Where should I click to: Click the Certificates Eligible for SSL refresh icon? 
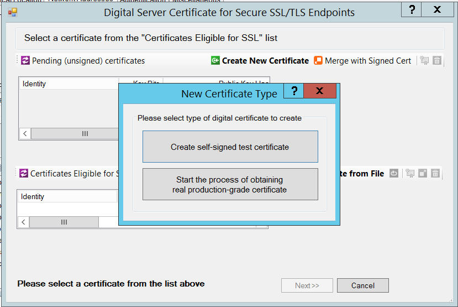point(24,173)
